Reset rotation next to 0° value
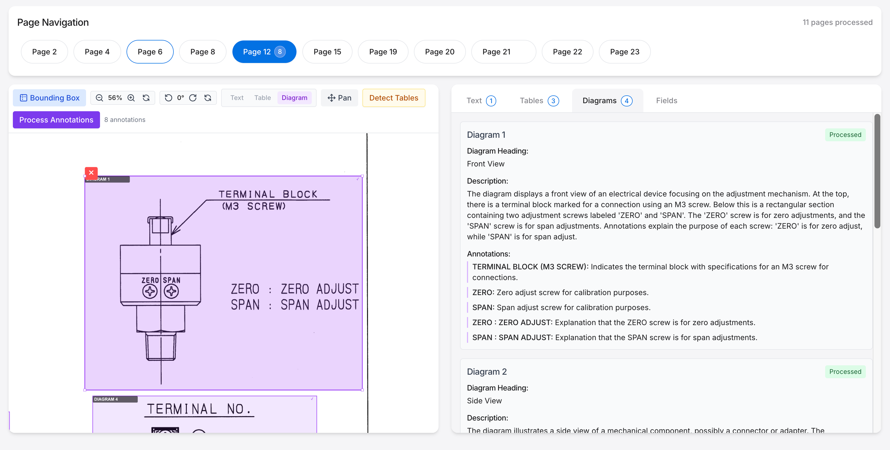 (208, 98)
